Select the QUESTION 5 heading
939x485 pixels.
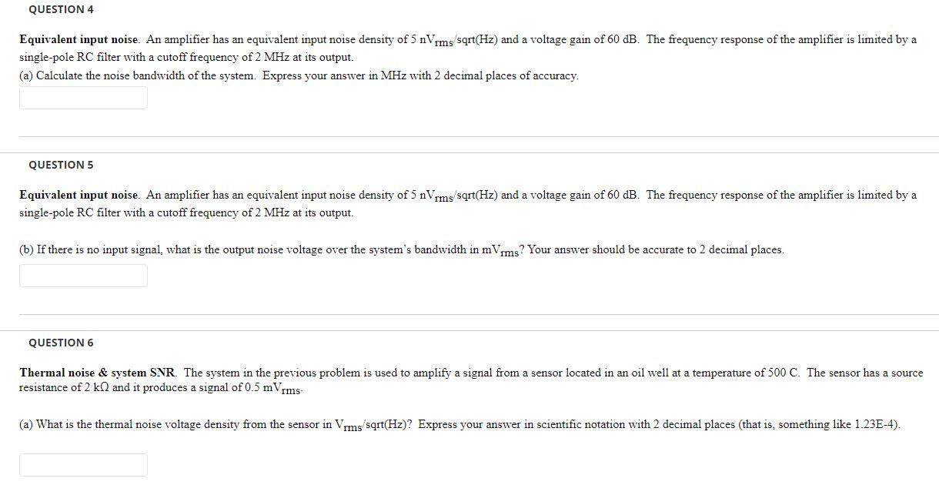click(60, 165)
